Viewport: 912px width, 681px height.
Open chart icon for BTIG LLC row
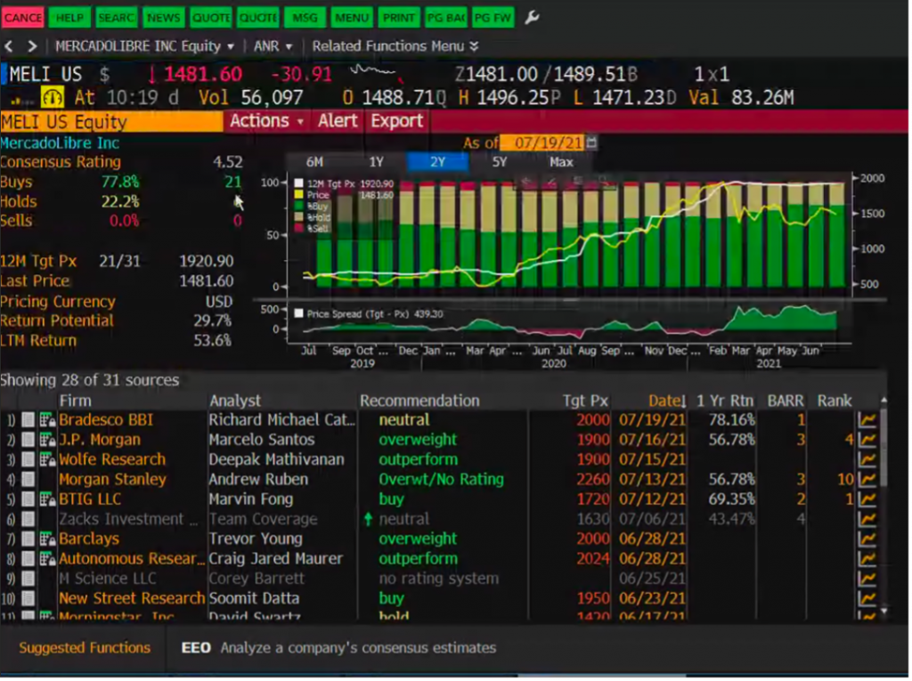pos(869,500)
